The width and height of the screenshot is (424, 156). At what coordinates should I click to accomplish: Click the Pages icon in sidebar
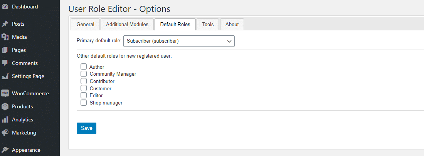(5, 50)
